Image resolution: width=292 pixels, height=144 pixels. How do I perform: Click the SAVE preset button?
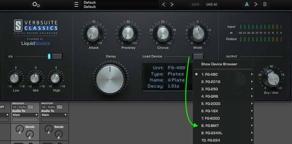(195, 5)
